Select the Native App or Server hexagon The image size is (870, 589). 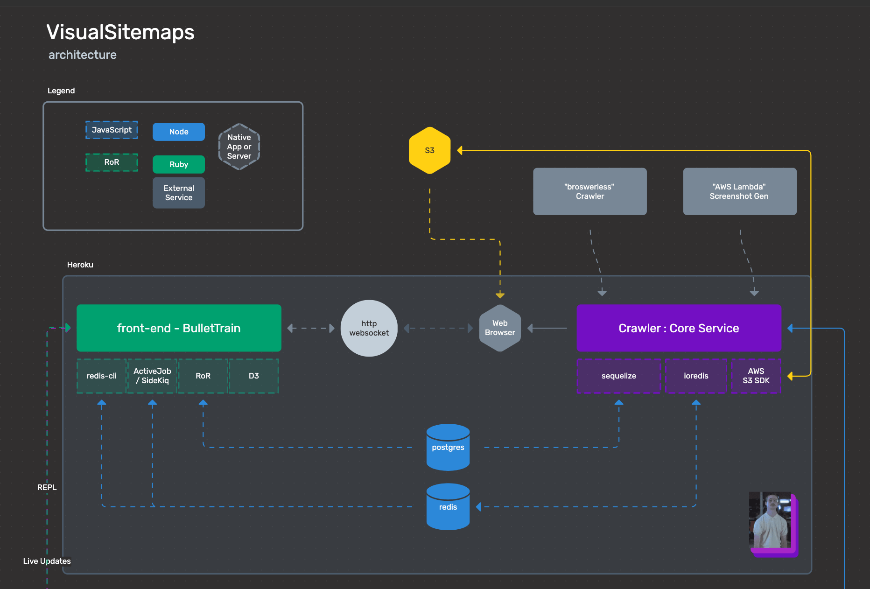[239, 147]
